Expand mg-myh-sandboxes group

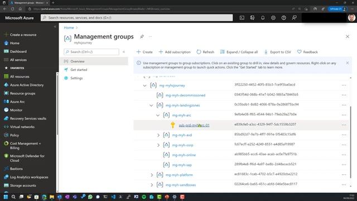(x=152, y=185)
